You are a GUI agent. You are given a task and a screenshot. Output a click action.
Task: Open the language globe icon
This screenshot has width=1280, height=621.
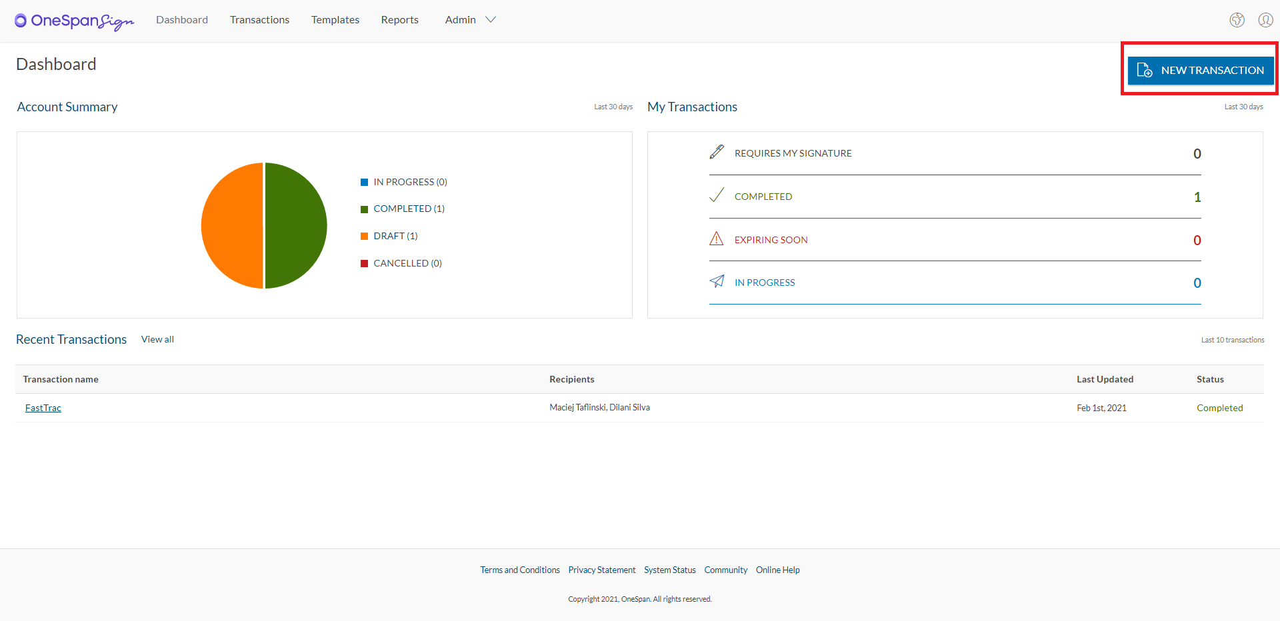coord(1237,20)
